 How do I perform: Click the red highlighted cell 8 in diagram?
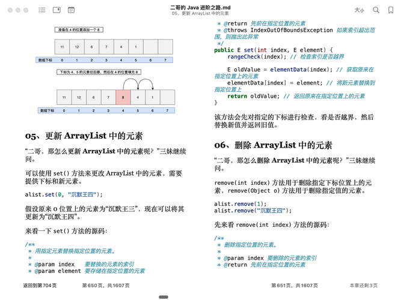123,97
